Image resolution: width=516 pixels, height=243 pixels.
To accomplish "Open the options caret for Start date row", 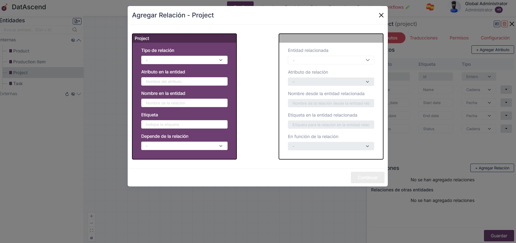I will pyautogui.click(x=506, y=102).
